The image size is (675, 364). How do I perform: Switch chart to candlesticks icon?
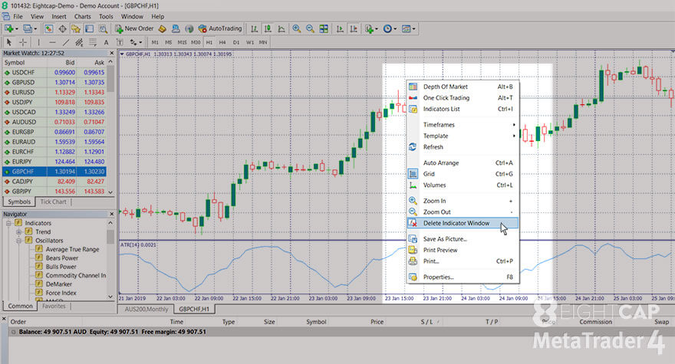(x=268, y=29)
